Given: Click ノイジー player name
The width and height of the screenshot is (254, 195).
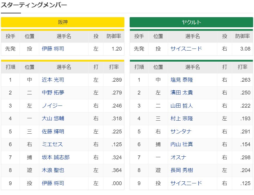Looking at the screenshot, I should [52, 106].
